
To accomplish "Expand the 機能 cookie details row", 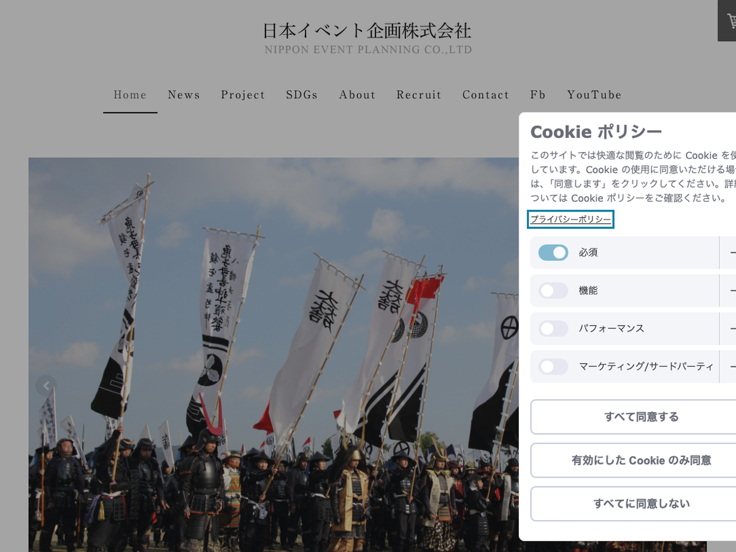I will [730, 291].
